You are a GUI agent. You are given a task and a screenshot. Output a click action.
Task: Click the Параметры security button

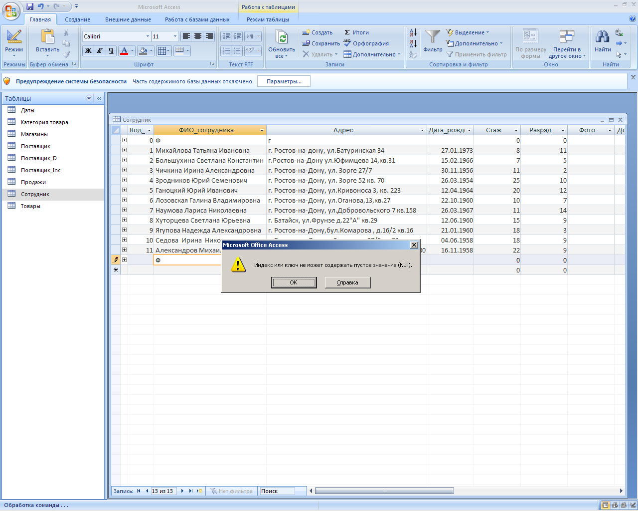point(284,81)
